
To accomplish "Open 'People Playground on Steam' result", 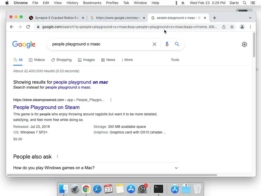I will click(x=46, y=107).
